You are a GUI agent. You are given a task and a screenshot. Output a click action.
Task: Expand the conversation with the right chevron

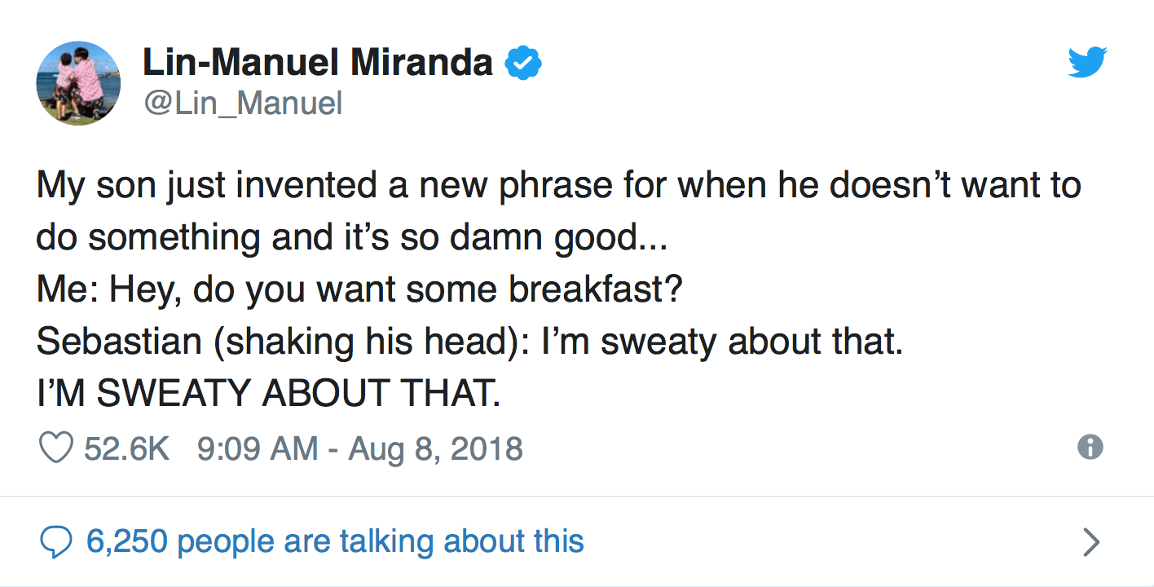(x=1090, y=541)
